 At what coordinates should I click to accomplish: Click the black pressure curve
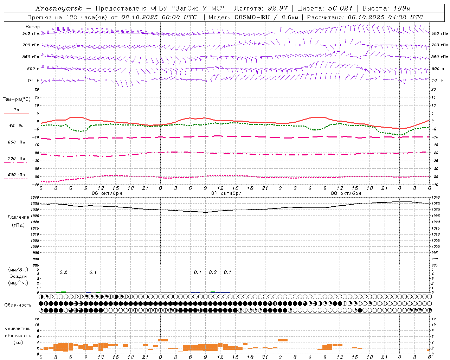[x=236, y=210]
